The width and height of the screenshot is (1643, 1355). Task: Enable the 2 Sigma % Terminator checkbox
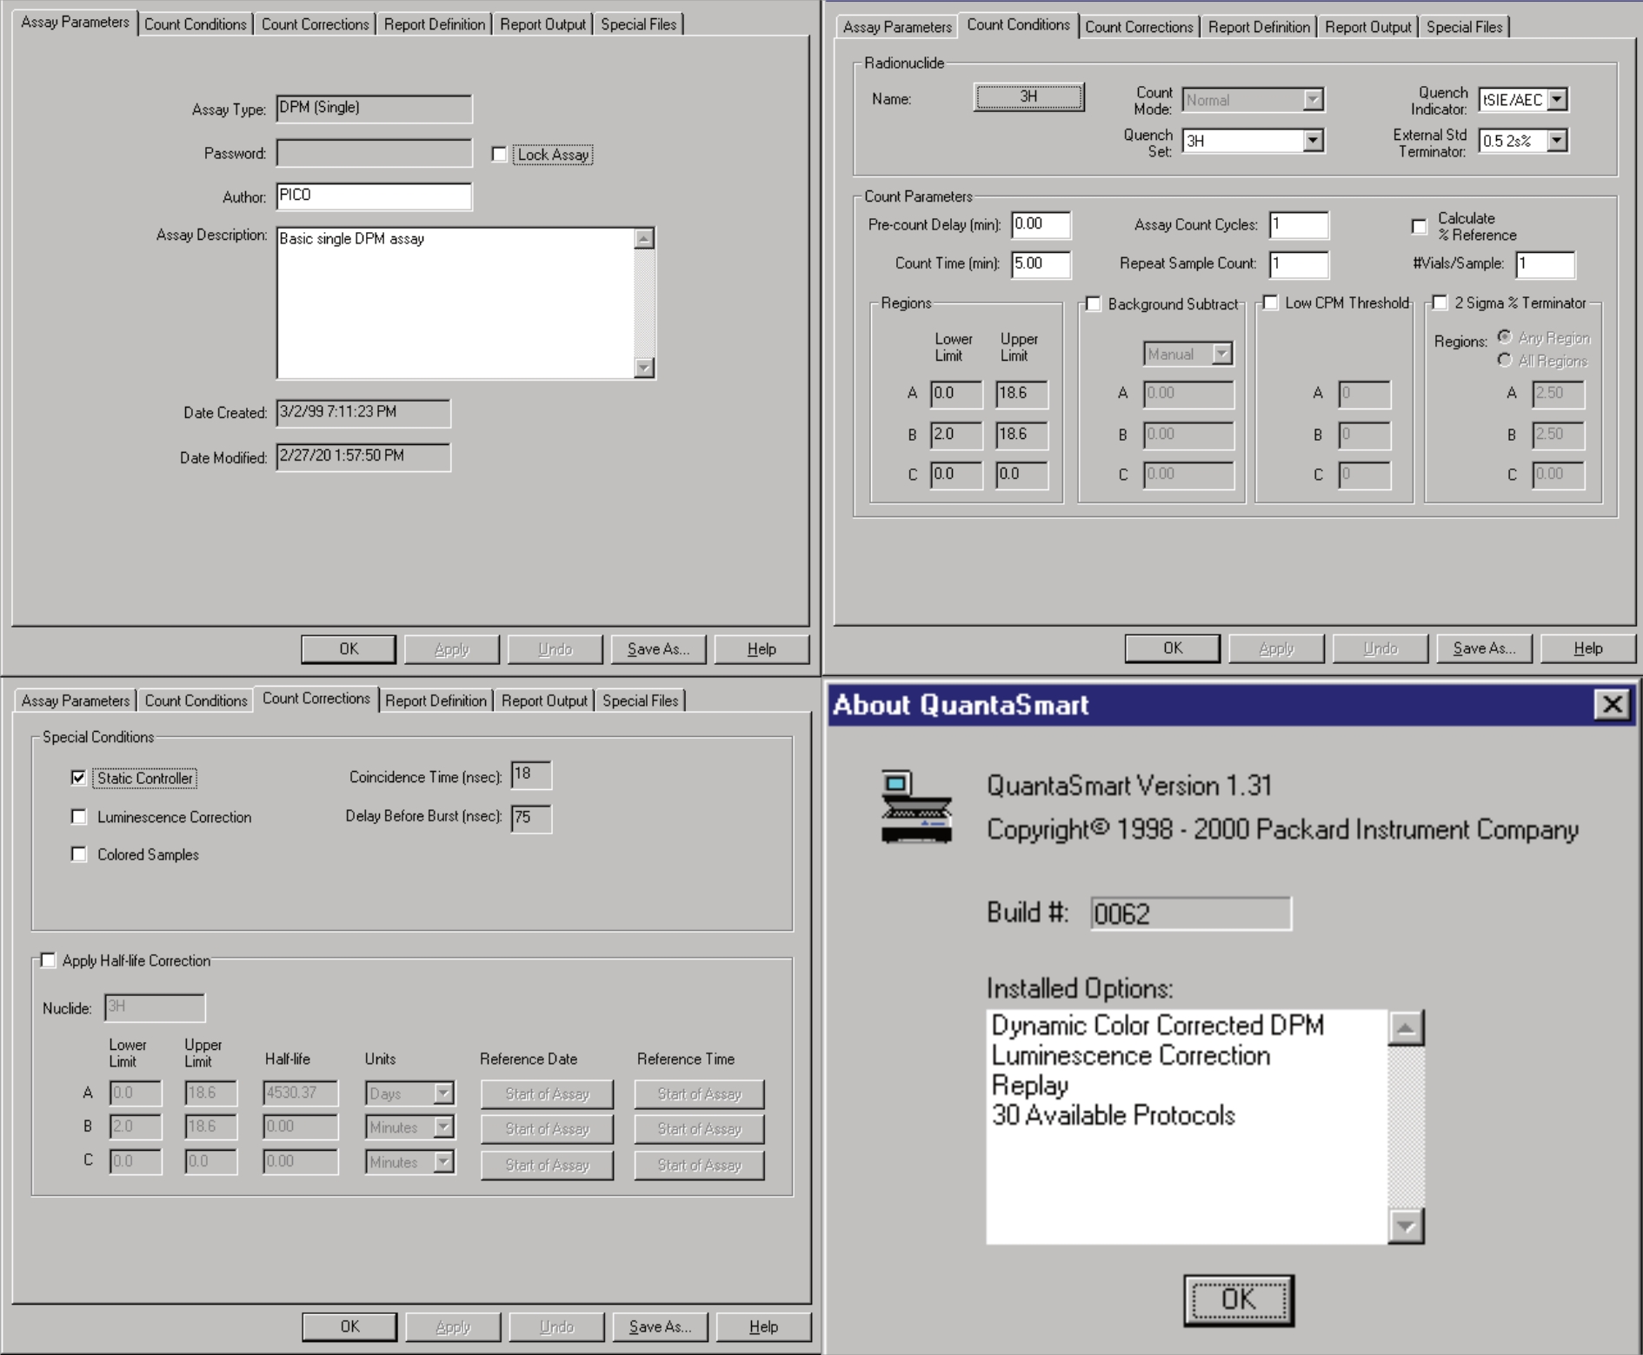click(1440, 302)
